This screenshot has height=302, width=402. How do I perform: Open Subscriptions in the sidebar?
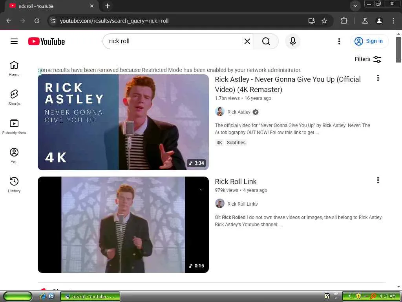pyautogui.click(x=14, y=127)
